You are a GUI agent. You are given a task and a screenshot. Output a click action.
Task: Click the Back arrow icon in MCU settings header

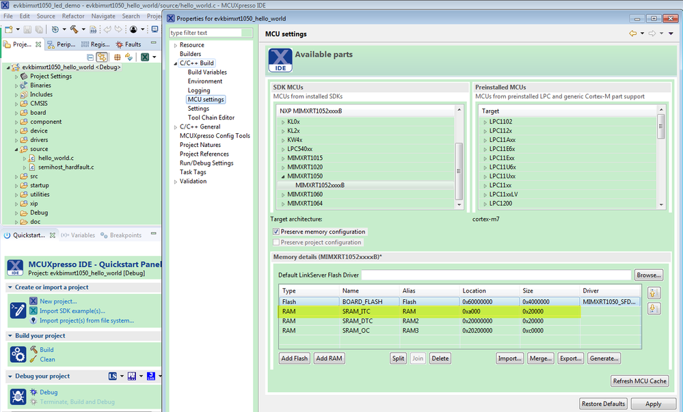coord(633,33)
